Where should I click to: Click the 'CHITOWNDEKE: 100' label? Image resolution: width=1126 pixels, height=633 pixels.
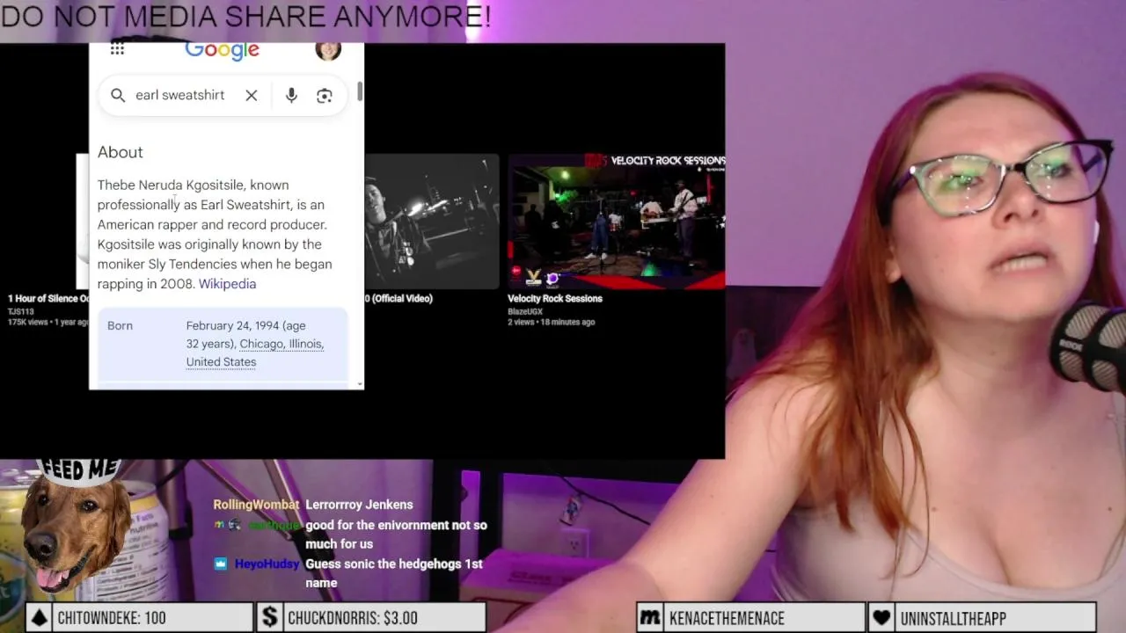[112, 618]
